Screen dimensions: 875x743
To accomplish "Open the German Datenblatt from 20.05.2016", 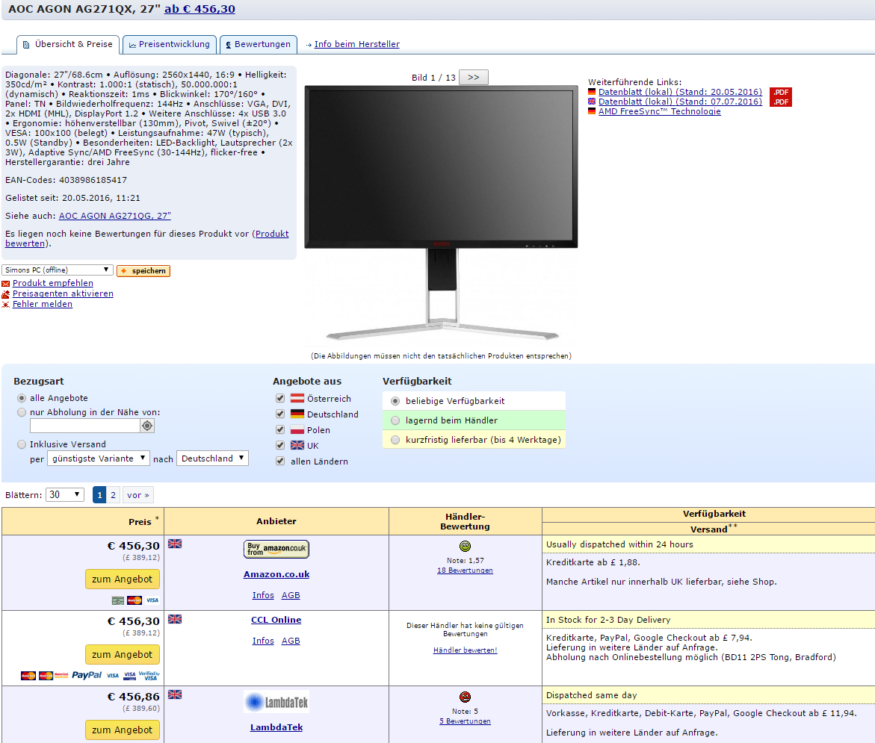I will pyautogui.click(x=680, y=92).
